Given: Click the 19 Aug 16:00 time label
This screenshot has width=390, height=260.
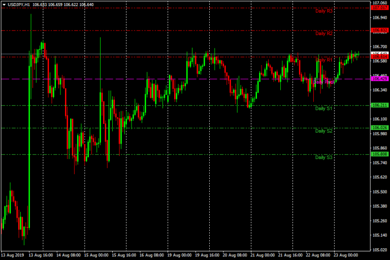Looking at the screenshot, I should [x=208, y=255].
